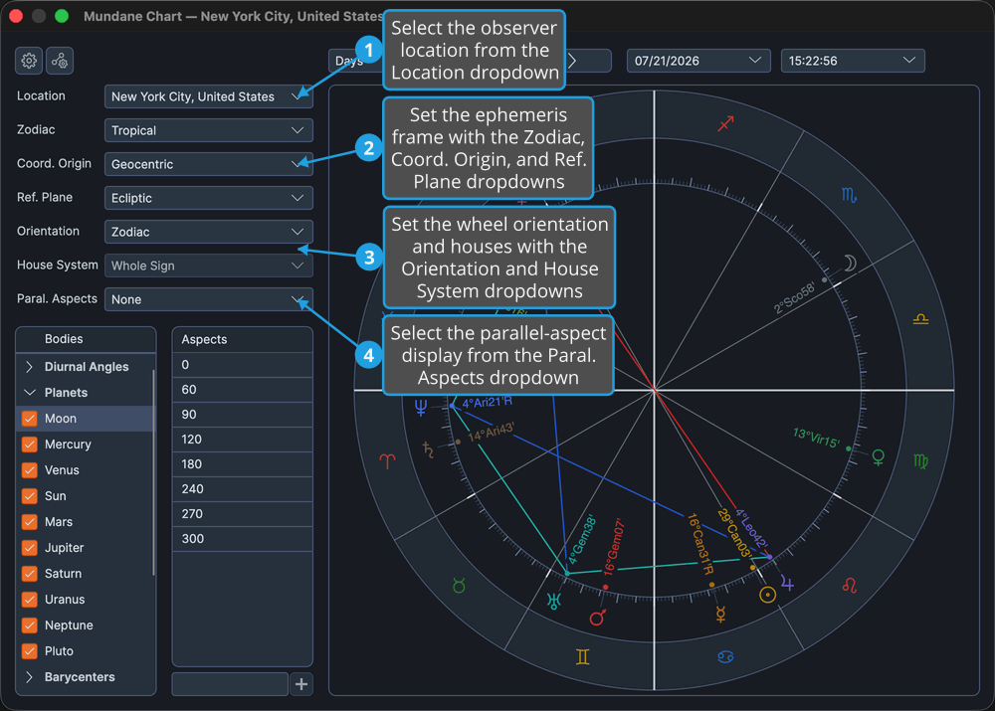This screenshot has height=711, width=995.
Task: Uncheck the Saturn checkbox
Action: point(29,574)
